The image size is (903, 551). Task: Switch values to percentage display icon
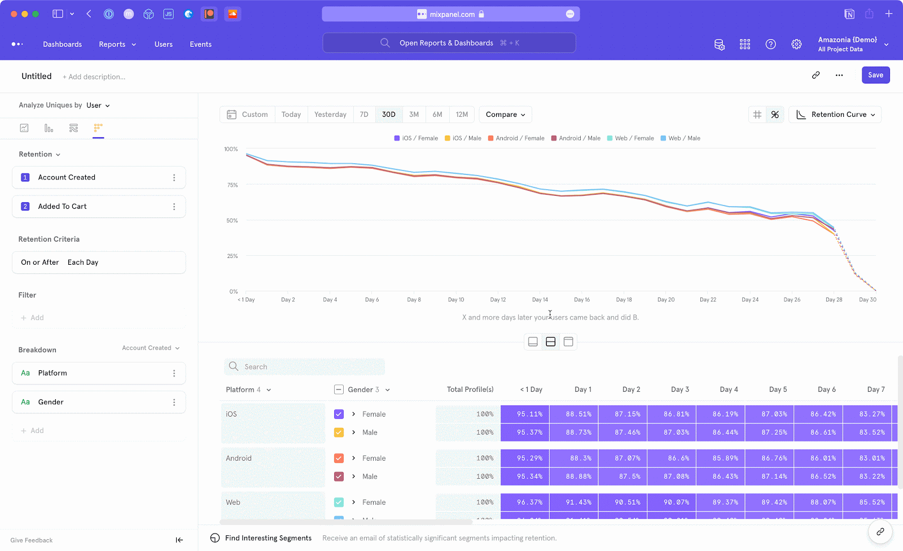pos(775,115)
